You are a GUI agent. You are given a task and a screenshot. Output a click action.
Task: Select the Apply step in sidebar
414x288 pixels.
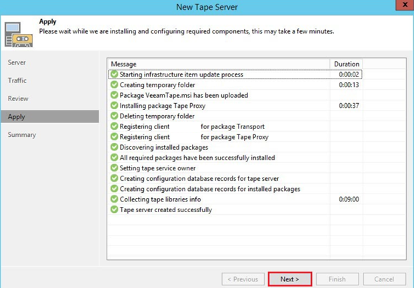[17, 117]
